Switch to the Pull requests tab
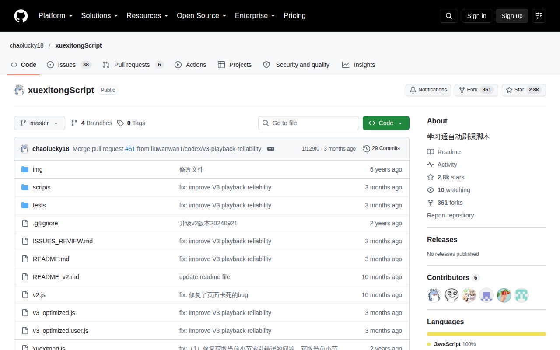 133,65
